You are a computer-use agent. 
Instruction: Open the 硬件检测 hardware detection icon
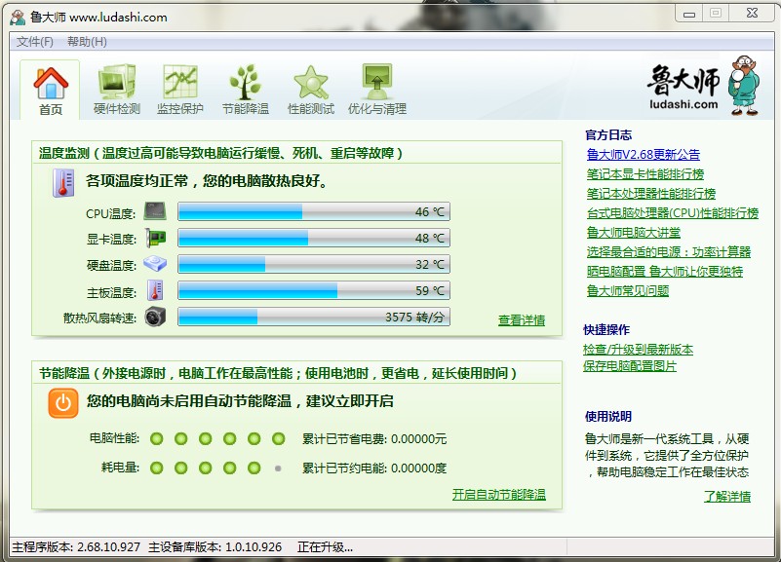(x=117, y=82)
